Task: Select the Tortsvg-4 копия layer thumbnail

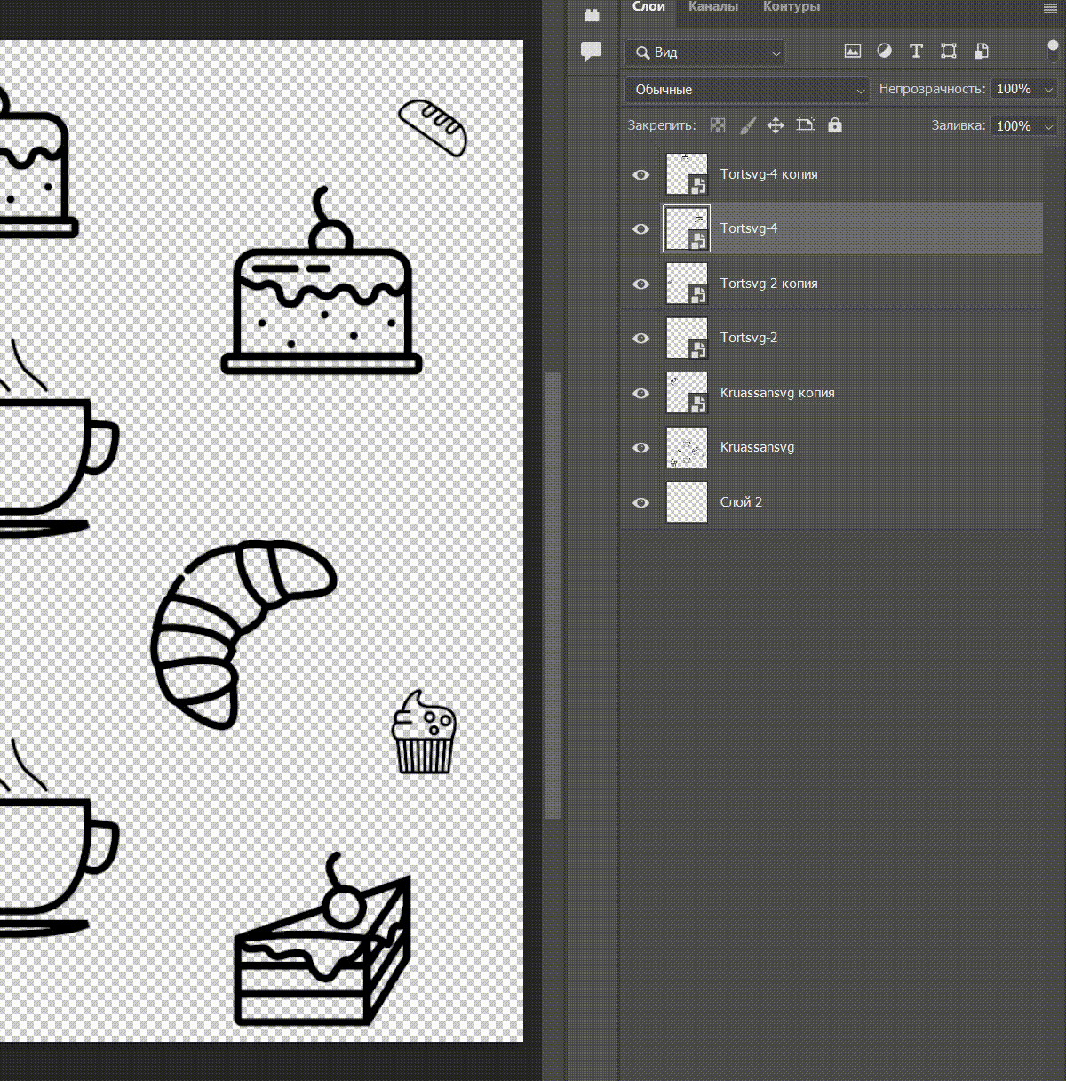Action: point(687,174)
